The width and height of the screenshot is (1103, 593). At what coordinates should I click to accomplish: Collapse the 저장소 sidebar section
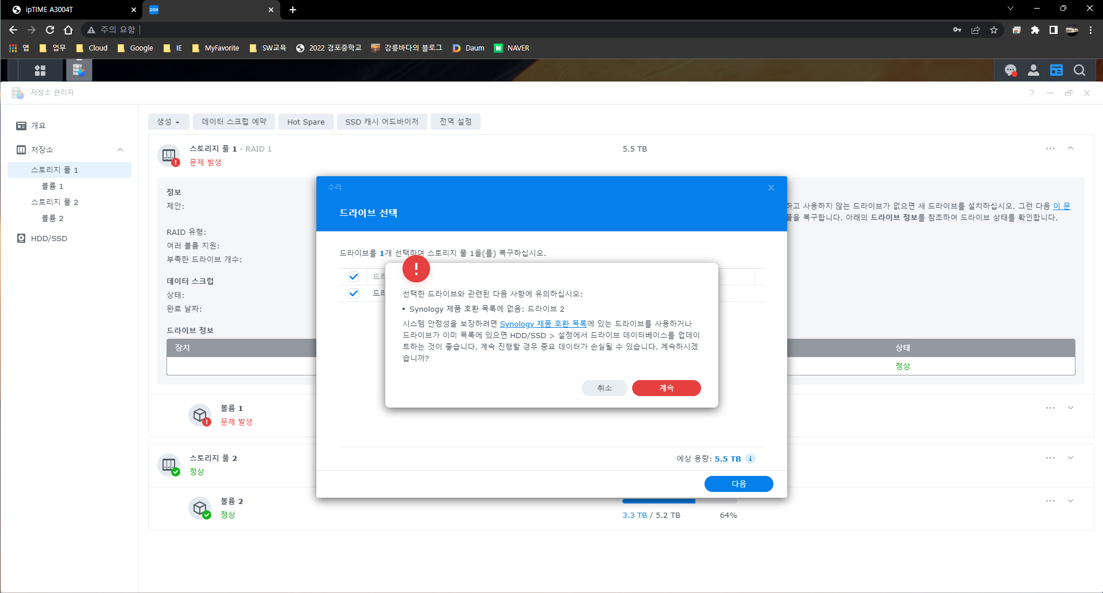120,150
